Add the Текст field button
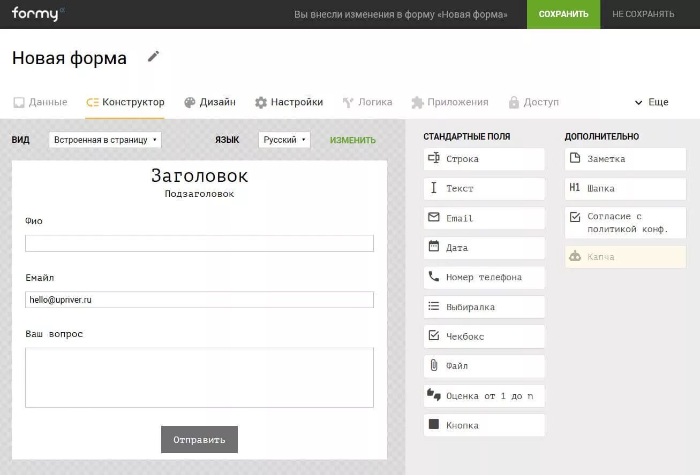The image size is (700, 475). point(484,188)
